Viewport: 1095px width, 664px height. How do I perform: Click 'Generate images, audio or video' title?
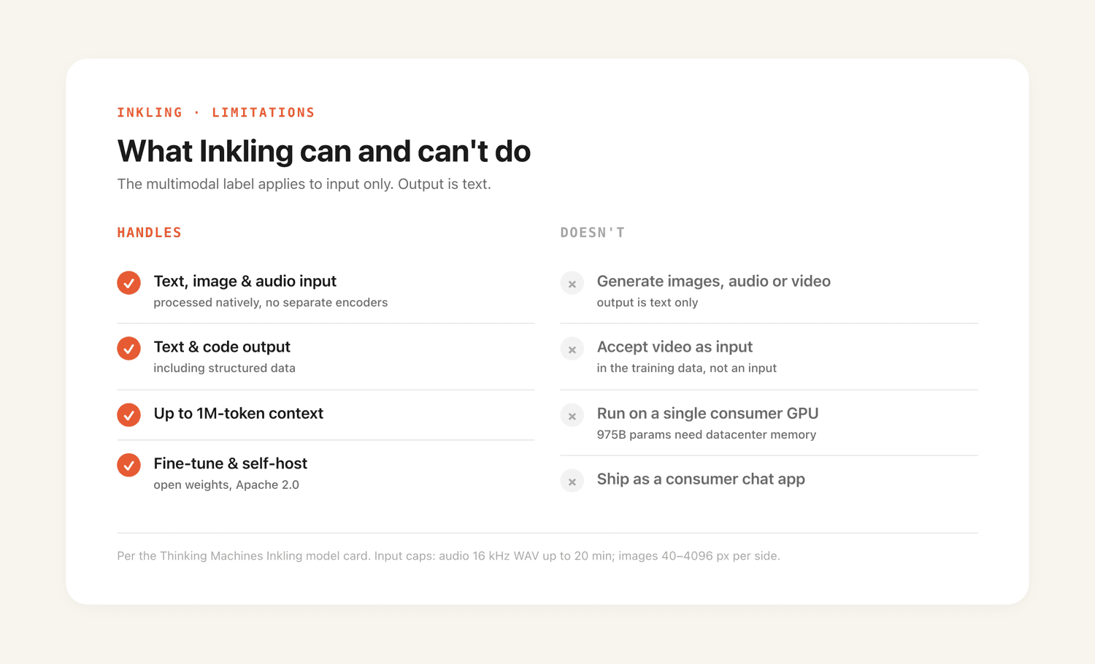pyautogui.click(x=714, y=281)
